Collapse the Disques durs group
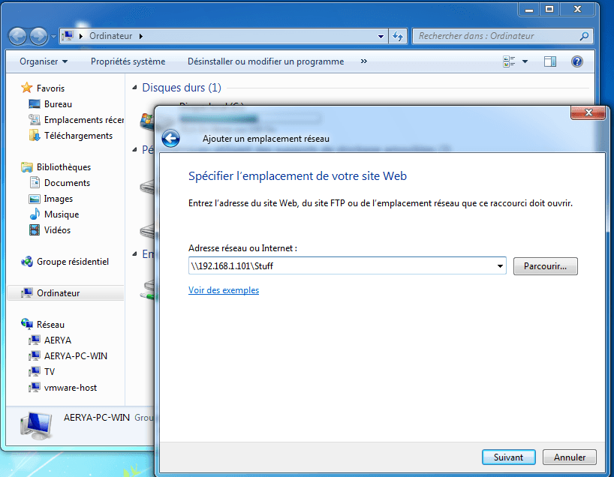The height and width of the screenshot is (477, 614). (134, 88)
